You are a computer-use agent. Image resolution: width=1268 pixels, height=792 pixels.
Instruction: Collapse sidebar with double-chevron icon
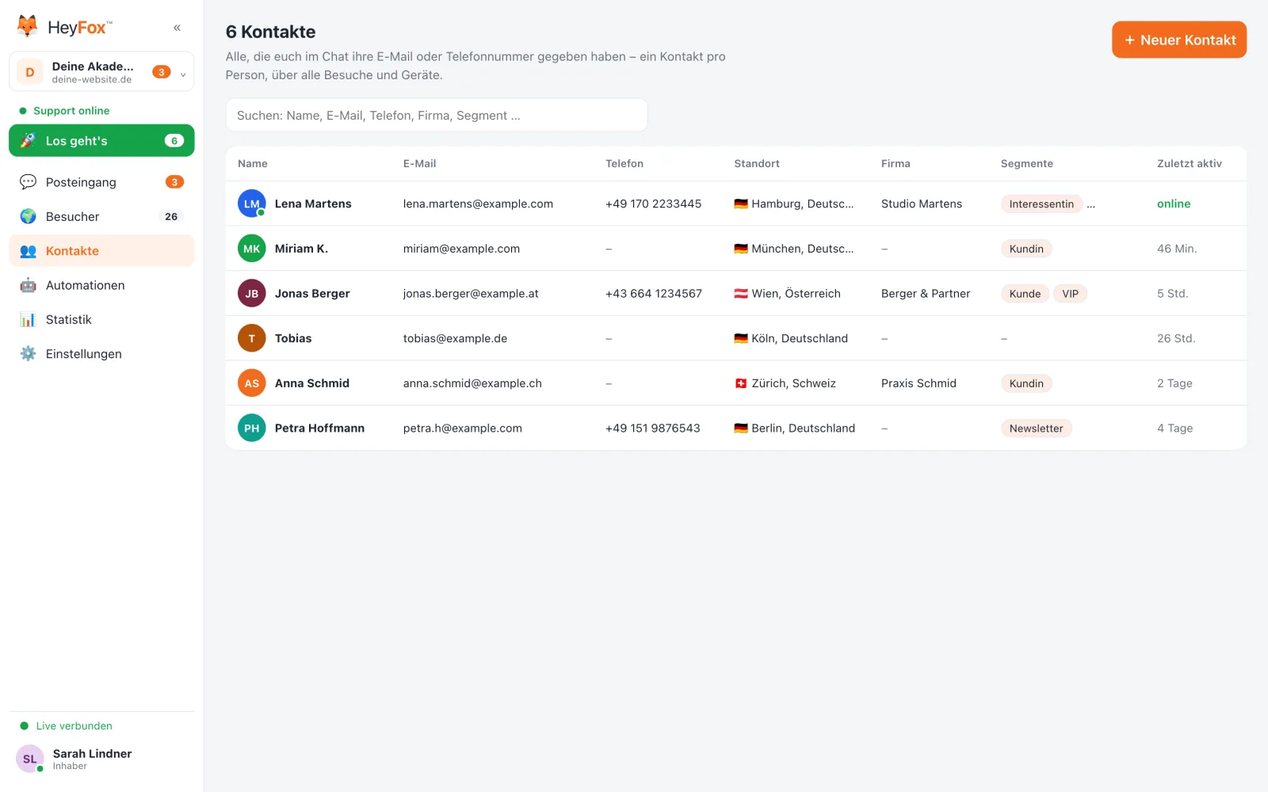[177, 28]
